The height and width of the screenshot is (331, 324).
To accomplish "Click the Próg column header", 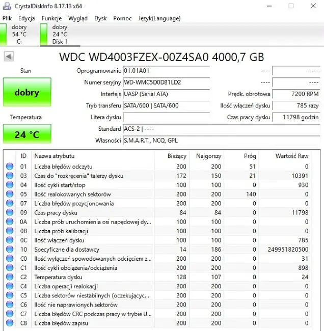I will click(241, 156).
